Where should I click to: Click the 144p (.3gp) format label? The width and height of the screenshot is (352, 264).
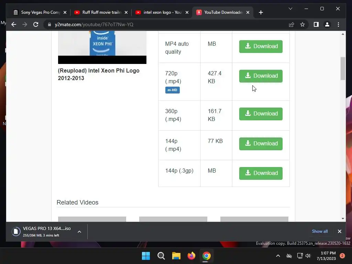[x=179, y=170]
